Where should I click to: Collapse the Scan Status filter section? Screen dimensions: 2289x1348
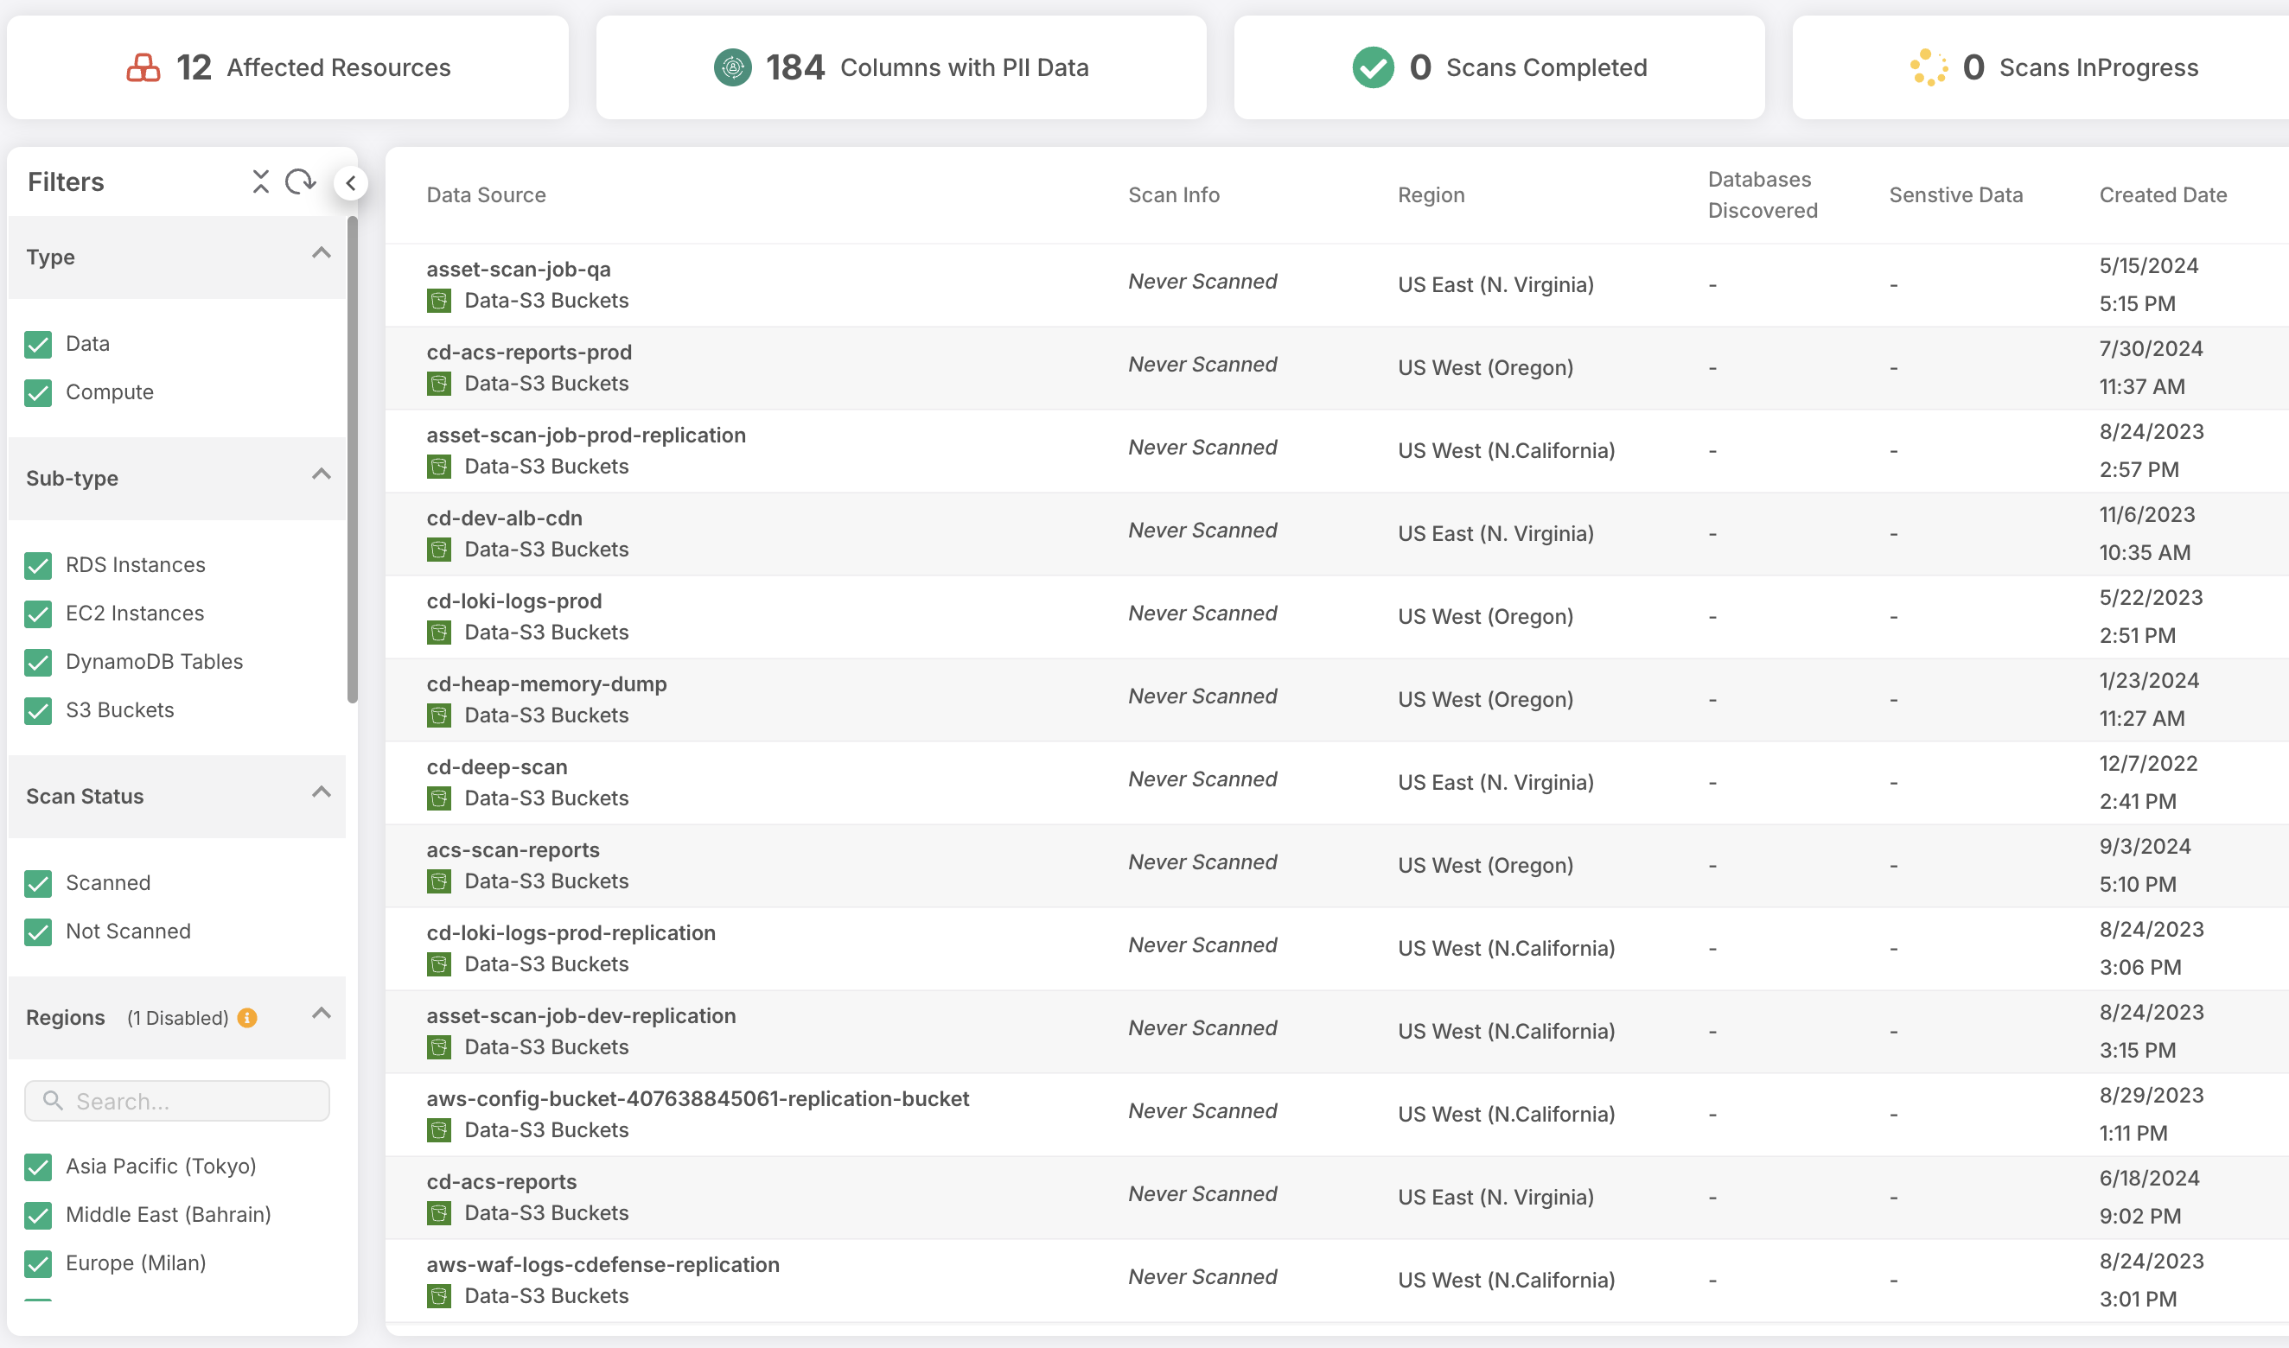point(321,793)
